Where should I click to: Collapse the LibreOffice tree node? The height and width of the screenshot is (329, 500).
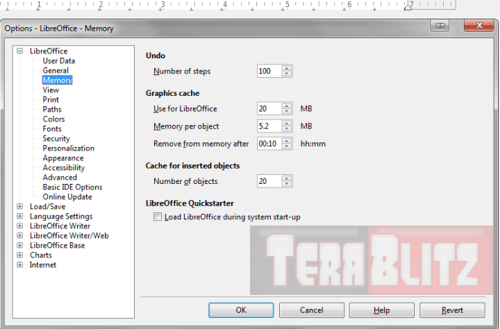coord(19,51)
